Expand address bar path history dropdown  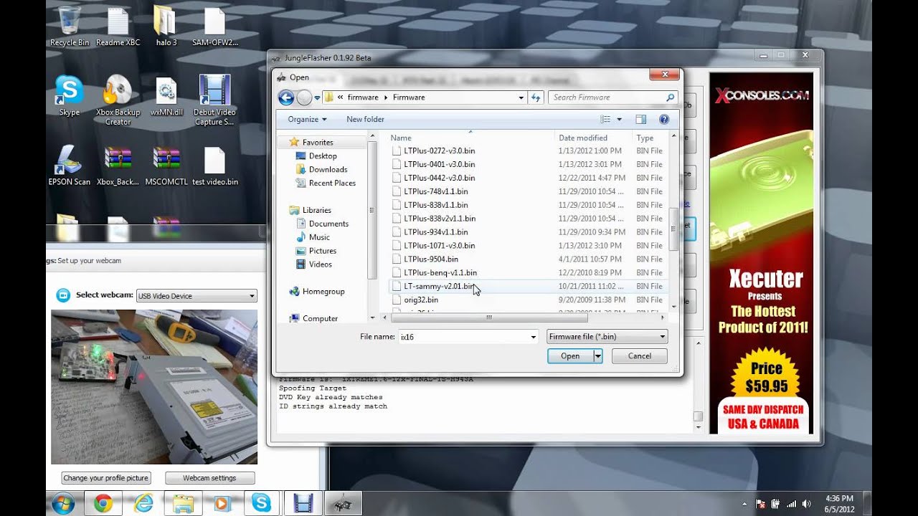tap(521, 97)
